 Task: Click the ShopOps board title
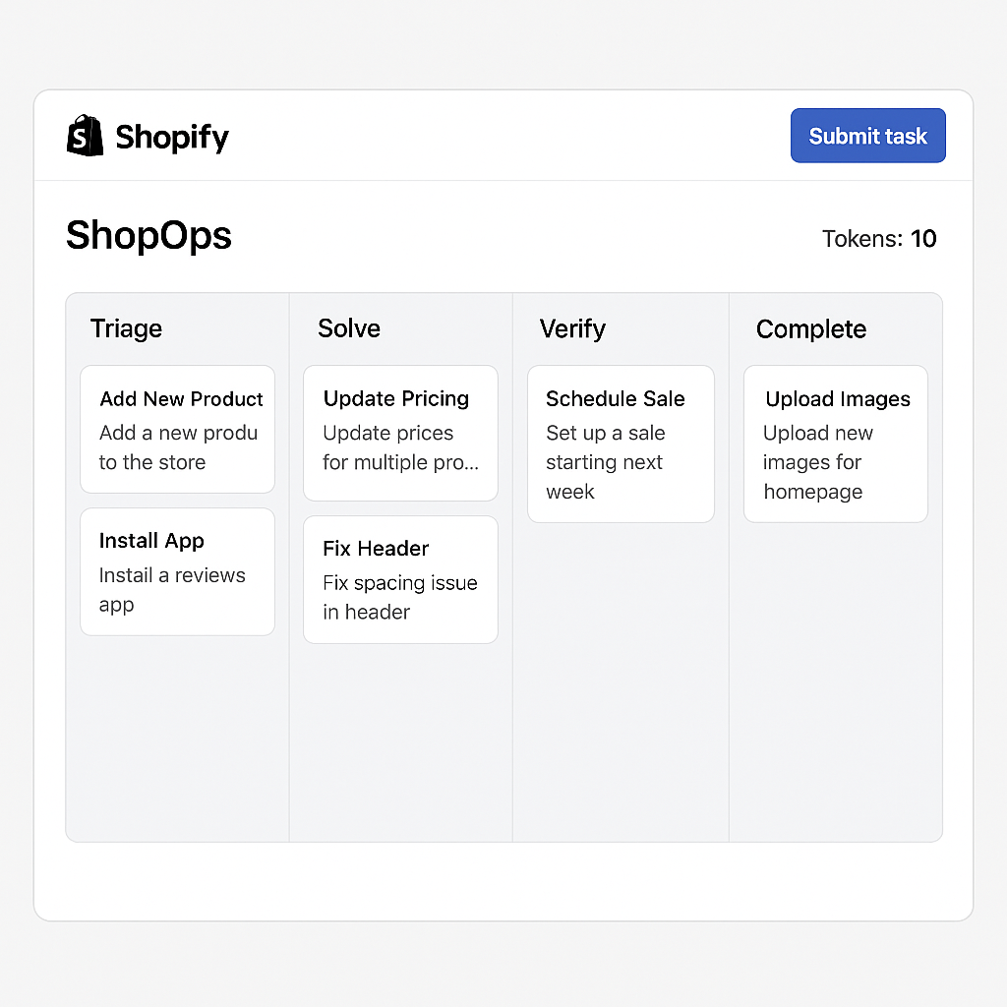tap(148, 236)
